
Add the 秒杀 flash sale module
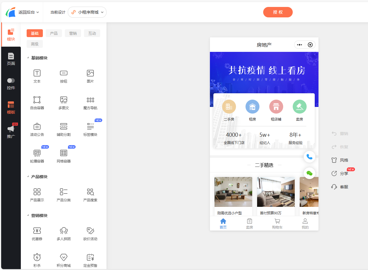[37, 260]
